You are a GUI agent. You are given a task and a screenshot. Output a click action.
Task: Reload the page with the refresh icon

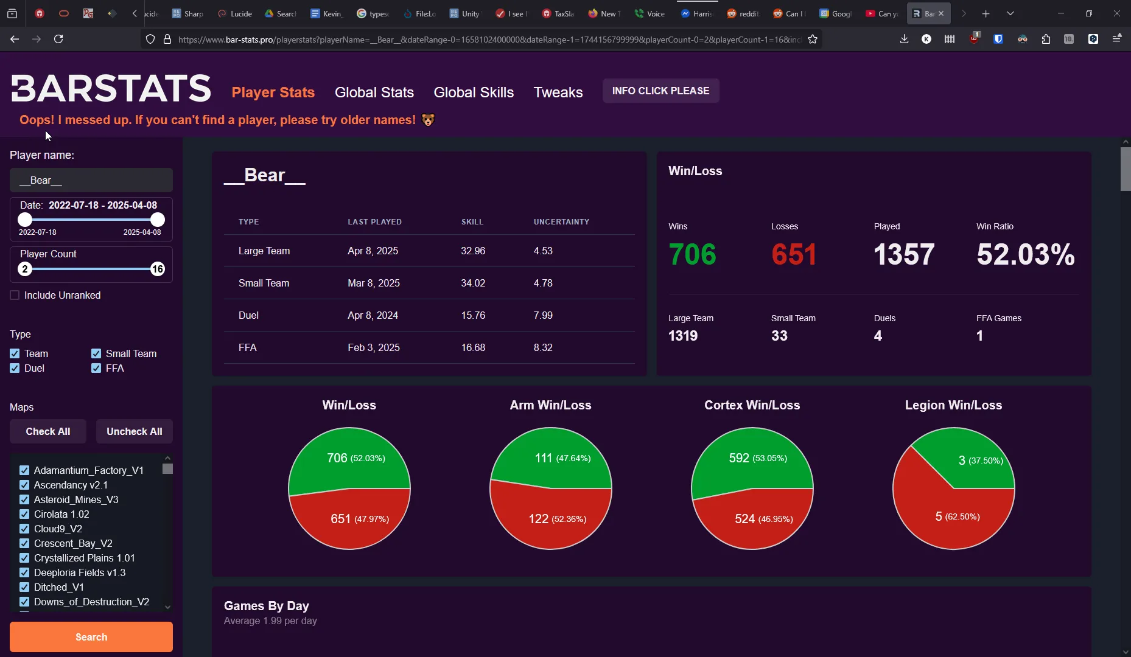(x=58, y=39)
